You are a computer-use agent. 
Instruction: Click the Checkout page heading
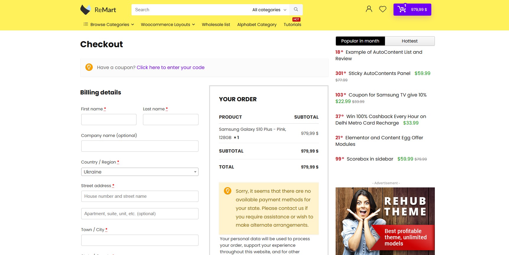(102, 44)
